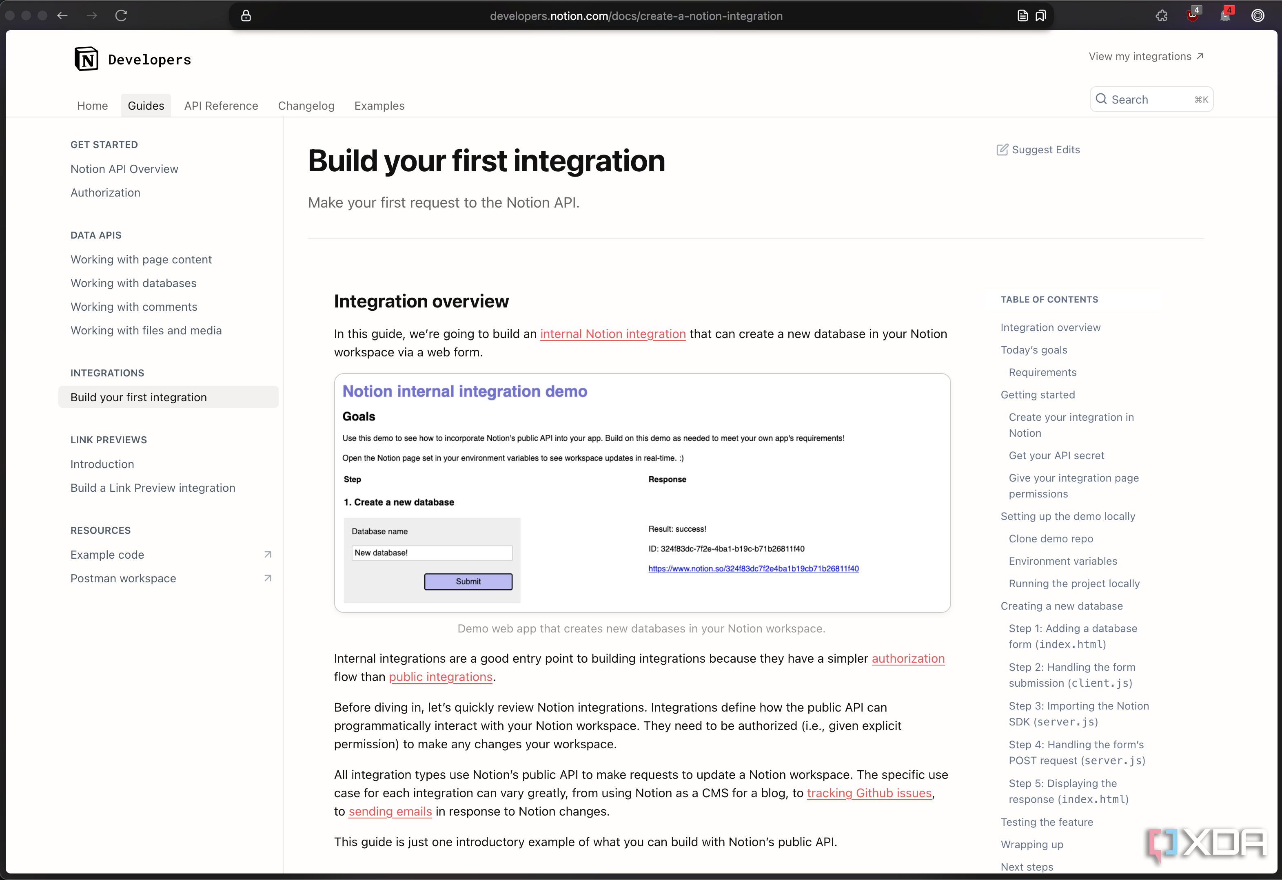Open the notification bell extension icon
Image resolution: width=1282 pixels, height=880 pixels.
1226,15
